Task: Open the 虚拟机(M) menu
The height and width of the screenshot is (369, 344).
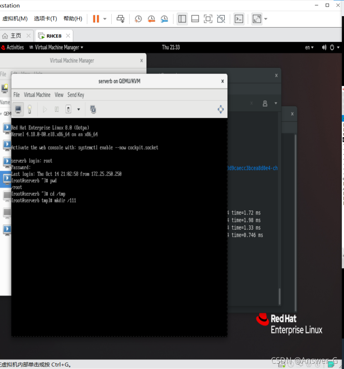Action: click(x=15, y=19)
